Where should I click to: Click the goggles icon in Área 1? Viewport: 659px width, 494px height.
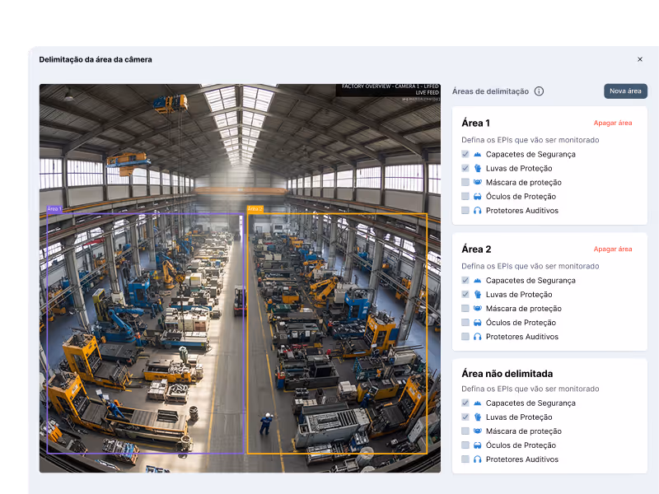478,196
